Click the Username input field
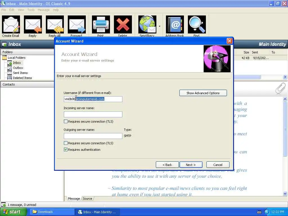Viewport: 288px width, 216px height. [93, 99]
